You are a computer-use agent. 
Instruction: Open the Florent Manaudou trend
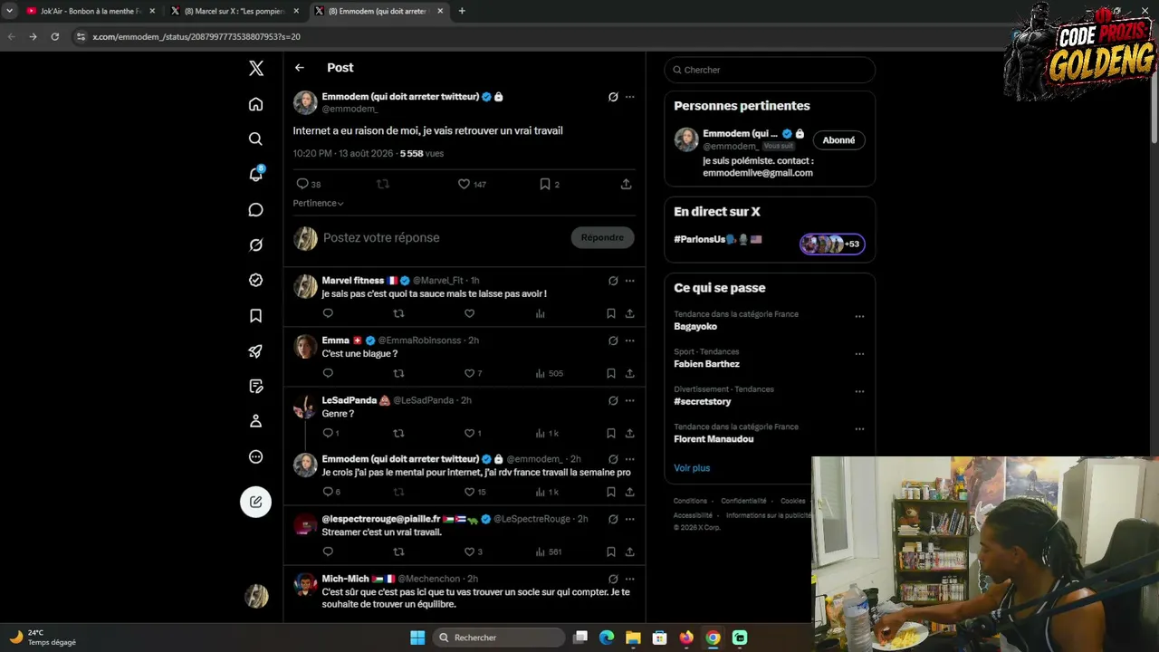point(714,439)
